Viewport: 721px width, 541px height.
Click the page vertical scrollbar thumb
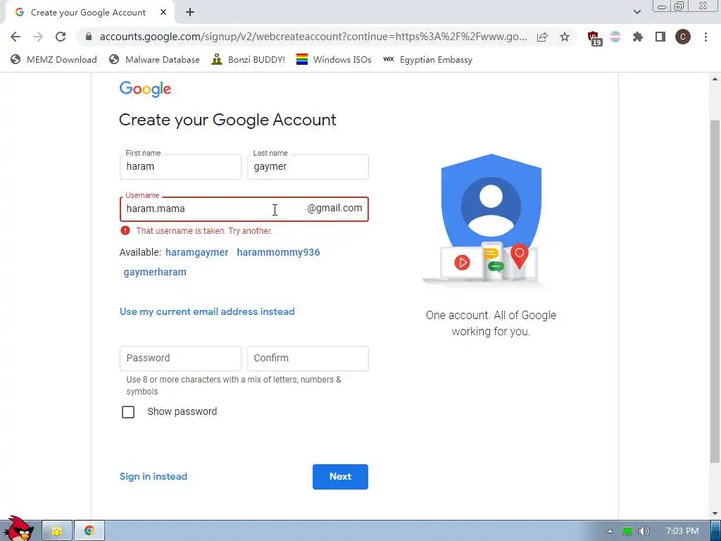click(x=715, y=291)
